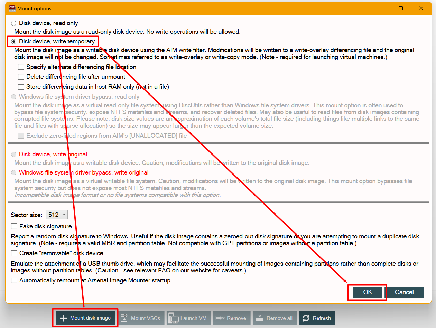436x328 pixels.
Task: Toggle Exclude zero-filled regions checkbox
Action: pos(21,136)
